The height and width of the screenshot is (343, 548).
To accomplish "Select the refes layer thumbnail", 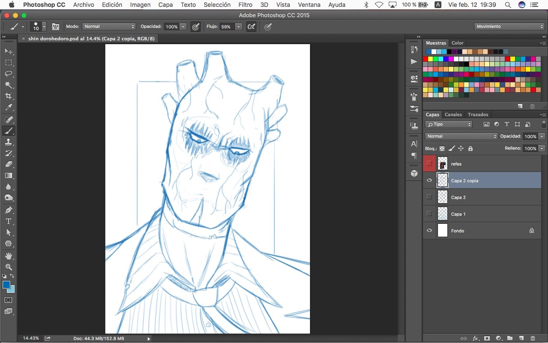I will 443,164.
